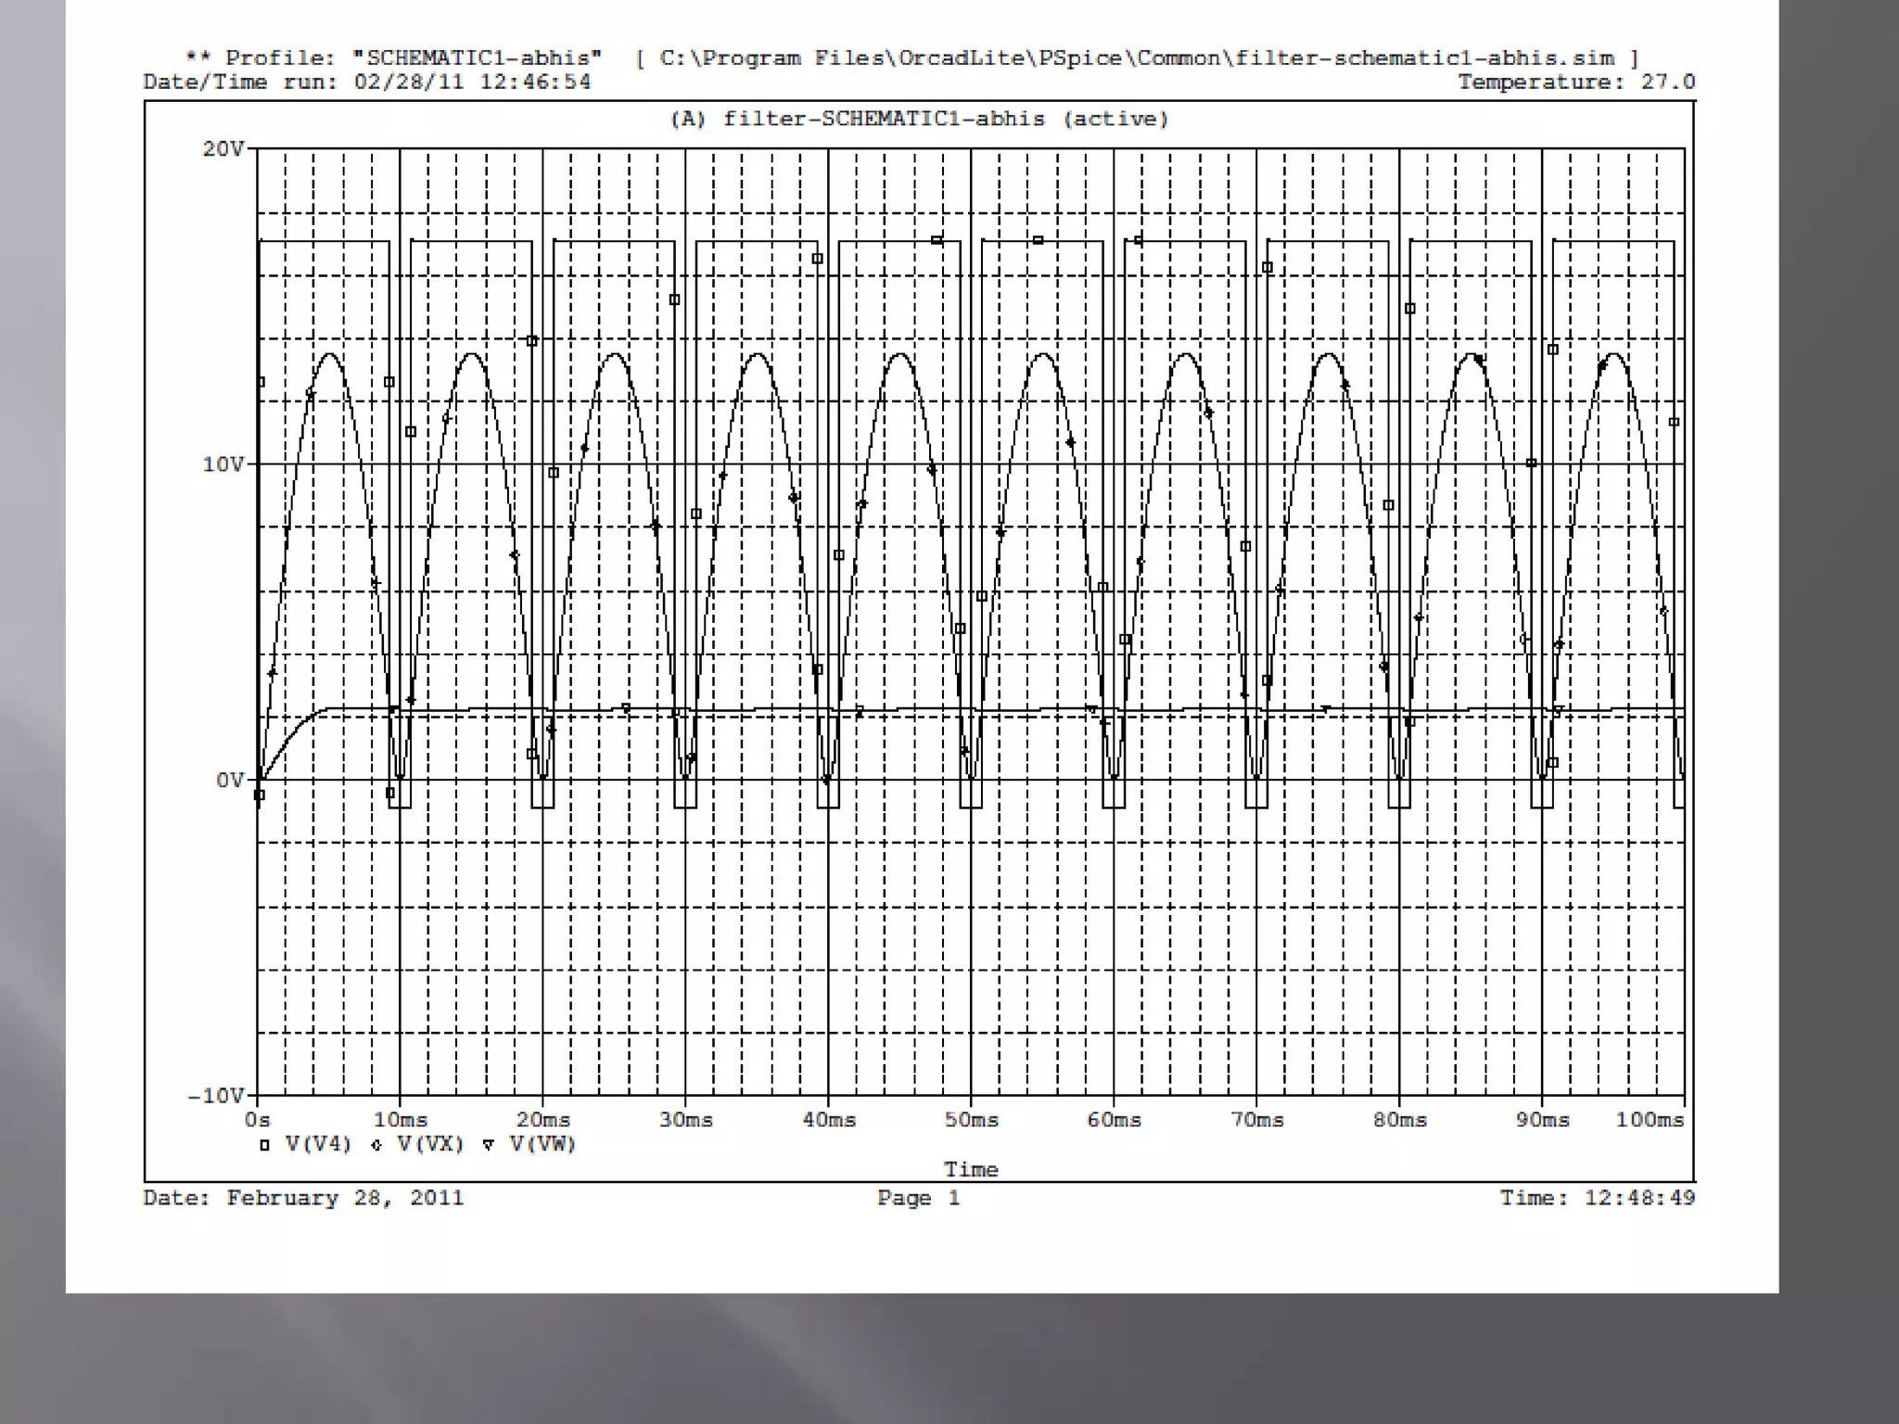Click the Profile SCHEMATIC1-abhis header text
The height and width of the screenshot is (1424, 1899).
(394, 58)
